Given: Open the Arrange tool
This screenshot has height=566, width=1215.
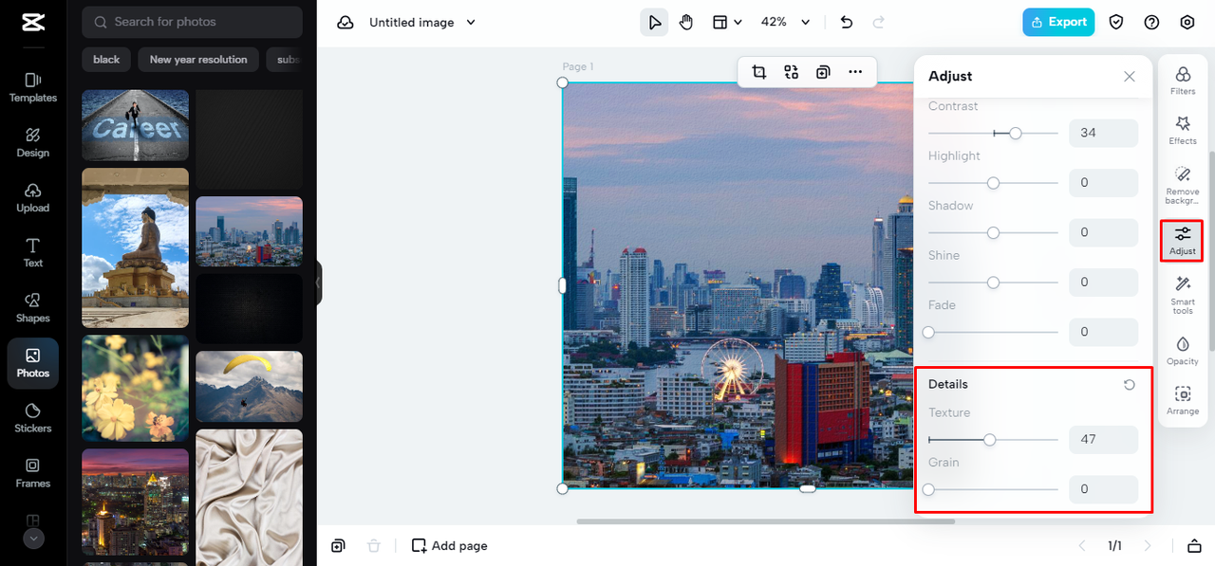Looking at the screenshot, I should coord(1183,400).
